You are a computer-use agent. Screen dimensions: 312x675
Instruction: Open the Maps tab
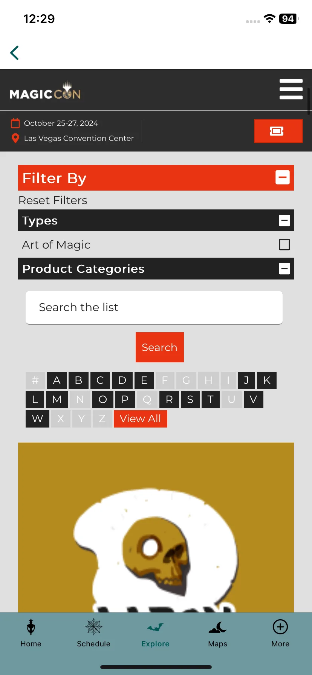218,634
